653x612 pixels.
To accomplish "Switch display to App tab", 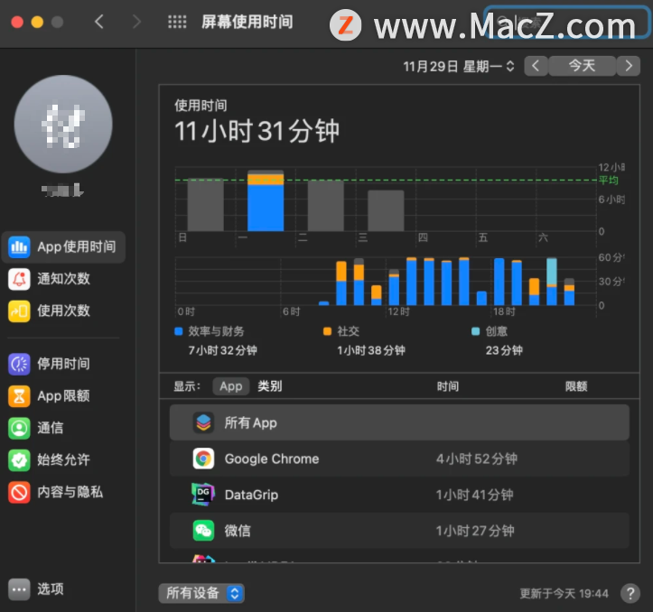I will pyautogui.click(x=231, y=386).
